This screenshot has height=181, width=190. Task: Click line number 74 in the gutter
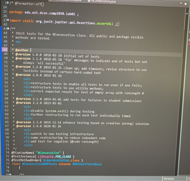coord(7,153)
